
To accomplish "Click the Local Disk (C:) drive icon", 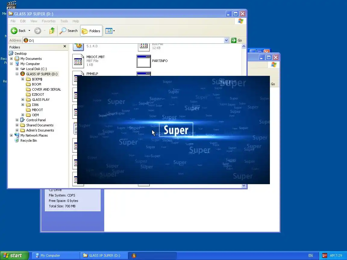I will click(23, 69).
